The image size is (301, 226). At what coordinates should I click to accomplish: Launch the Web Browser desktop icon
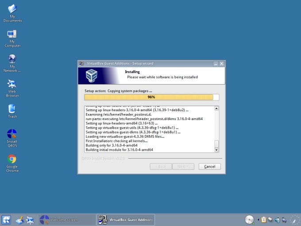(x=12, y=88)
